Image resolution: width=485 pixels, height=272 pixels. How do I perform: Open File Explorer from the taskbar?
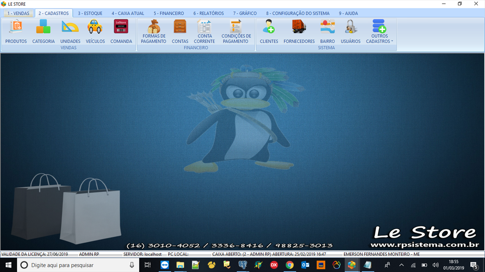[180, 265]
